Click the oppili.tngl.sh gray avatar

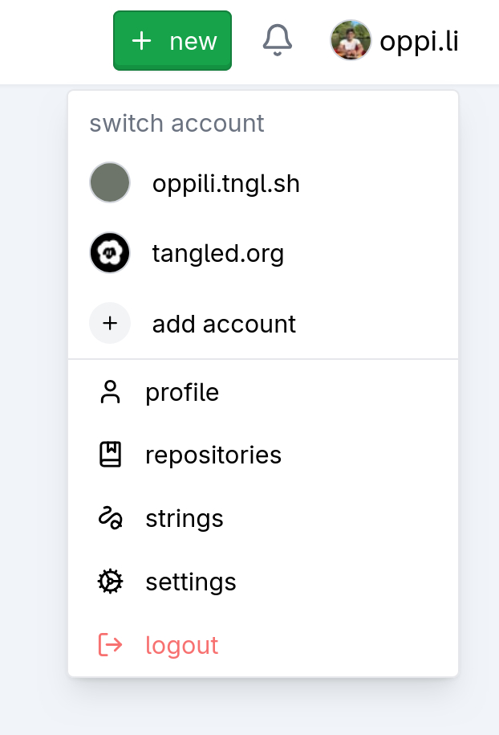click(x=110, y=182)
